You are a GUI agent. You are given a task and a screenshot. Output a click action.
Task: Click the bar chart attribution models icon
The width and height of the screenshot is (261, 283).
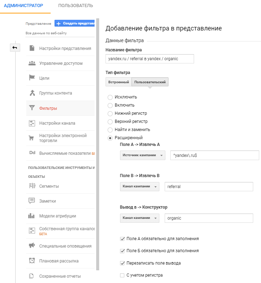(32, 215)
